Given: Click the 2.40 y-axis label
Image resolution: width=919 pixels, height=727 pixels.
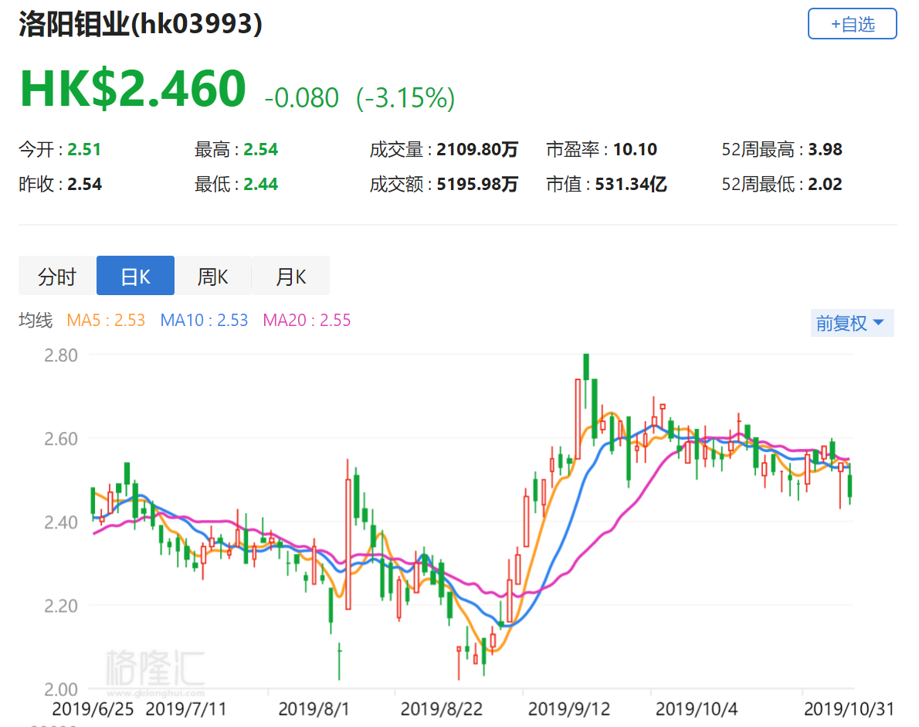Looking at the screenshot, I should 61,522.
